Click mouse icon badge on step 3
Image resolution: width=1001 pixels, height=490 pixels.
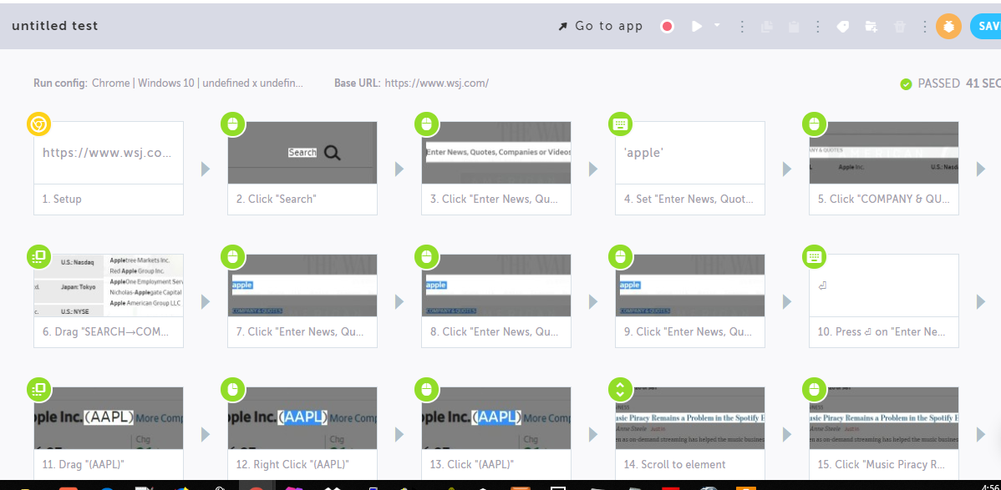pyautogui.click(x=426, y=124)
